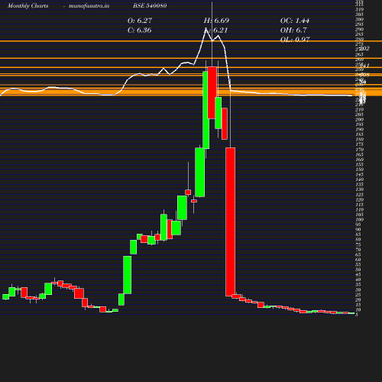382x382 pixels.
Task: Click the 100 price axis label
Action: (359, 219)
